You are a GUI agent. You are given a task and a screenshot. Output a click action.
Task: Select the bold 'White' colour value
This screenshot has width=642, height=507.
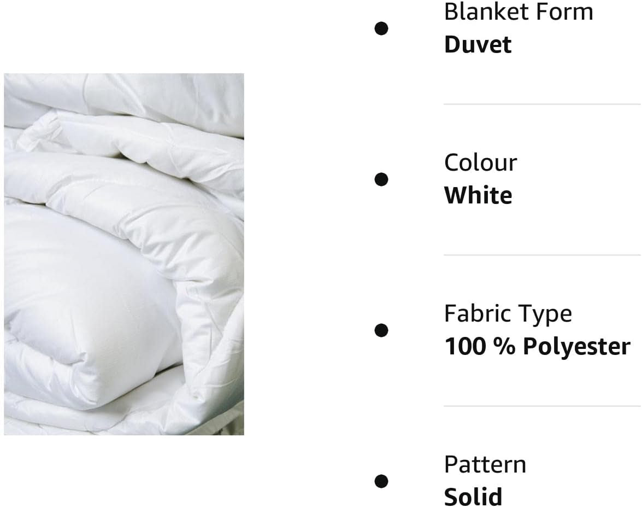coord(478,195)
